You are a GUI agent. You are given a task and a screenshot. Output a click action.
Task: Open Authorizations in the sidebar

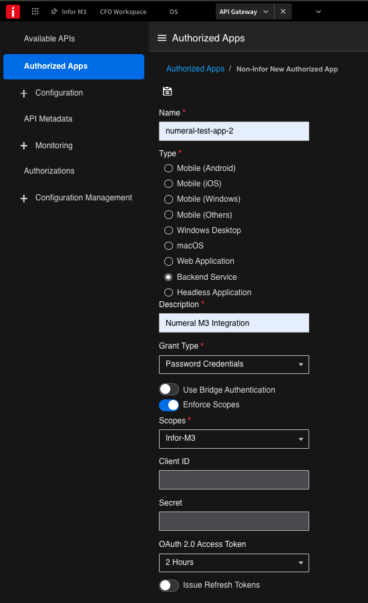[49, 171]
